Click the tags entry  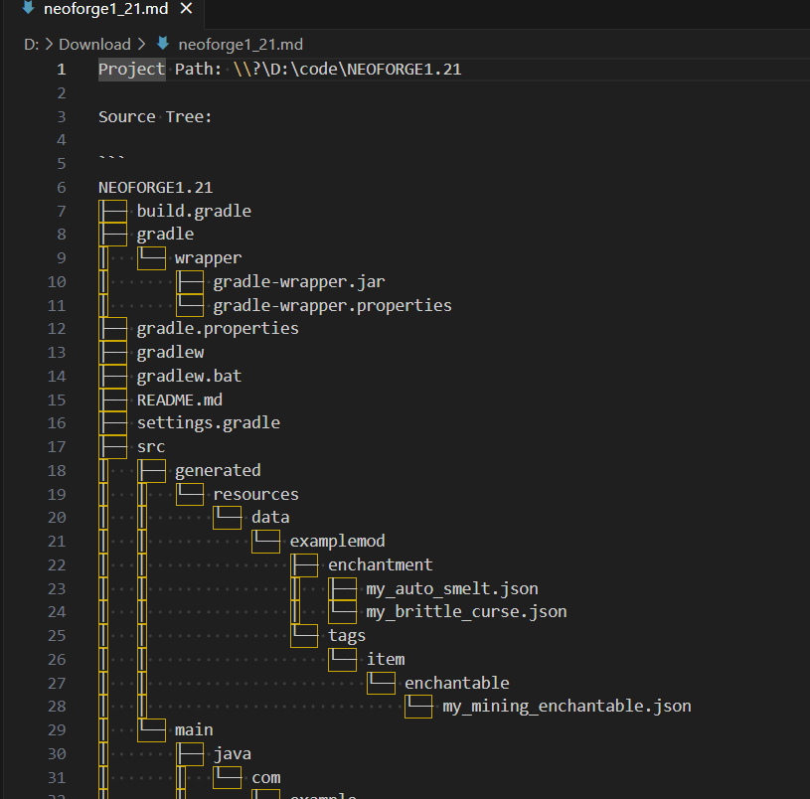[347, 636]
